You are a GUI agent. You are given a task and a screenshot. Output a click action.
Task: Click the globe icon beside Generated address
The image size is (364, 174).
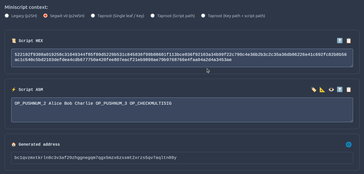click(348, 144)
